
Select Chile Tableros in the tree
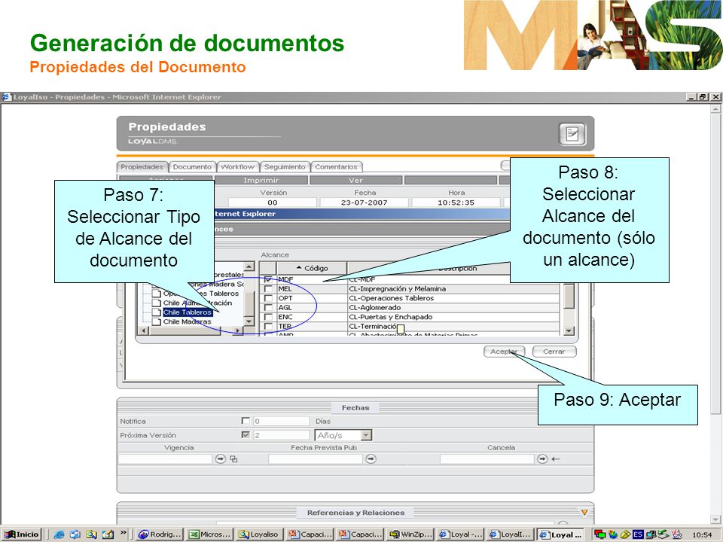coord(188,312)
